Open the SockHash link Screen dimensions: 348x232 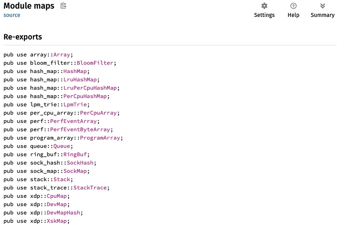tap(80, 163)
